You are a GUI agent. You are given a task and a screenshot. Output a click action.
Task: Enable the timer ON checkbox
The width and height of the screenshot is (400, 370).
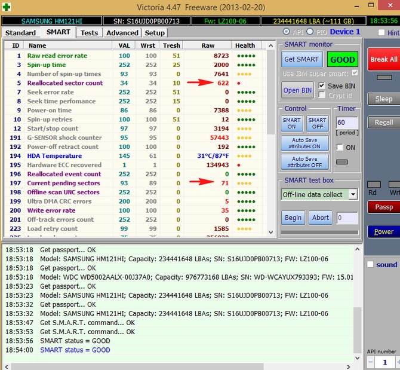340,148
